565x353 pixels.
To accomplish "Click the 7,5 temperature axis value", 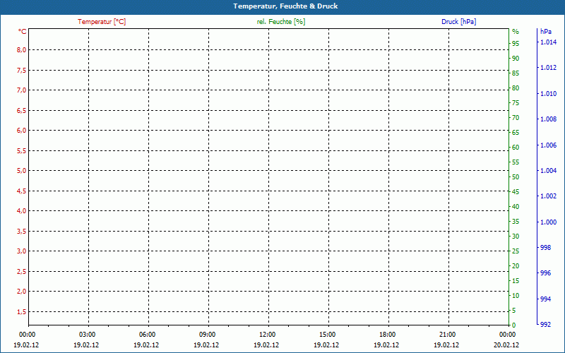I will [x=22, y=70].
